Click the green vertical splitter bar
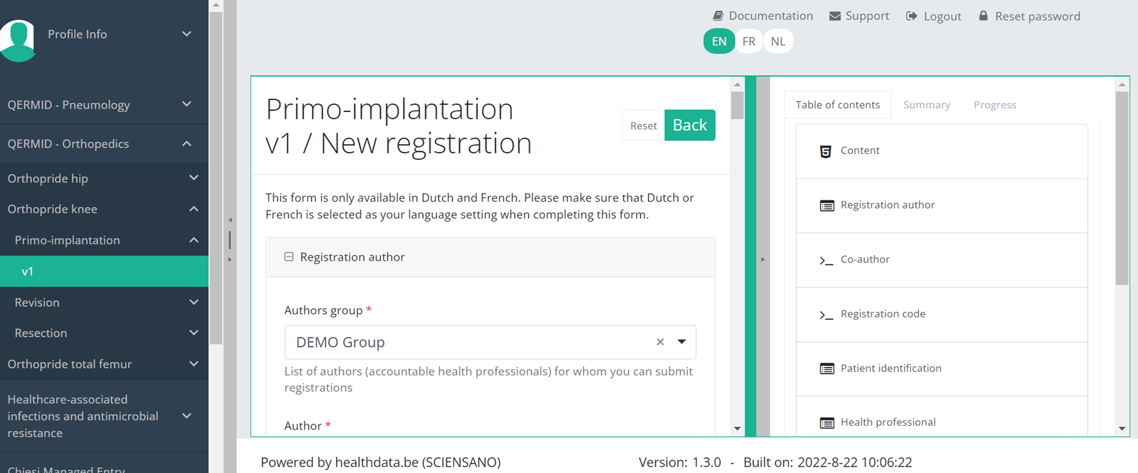Screen dimensions: 1138x473 click(x=750, y=256)
